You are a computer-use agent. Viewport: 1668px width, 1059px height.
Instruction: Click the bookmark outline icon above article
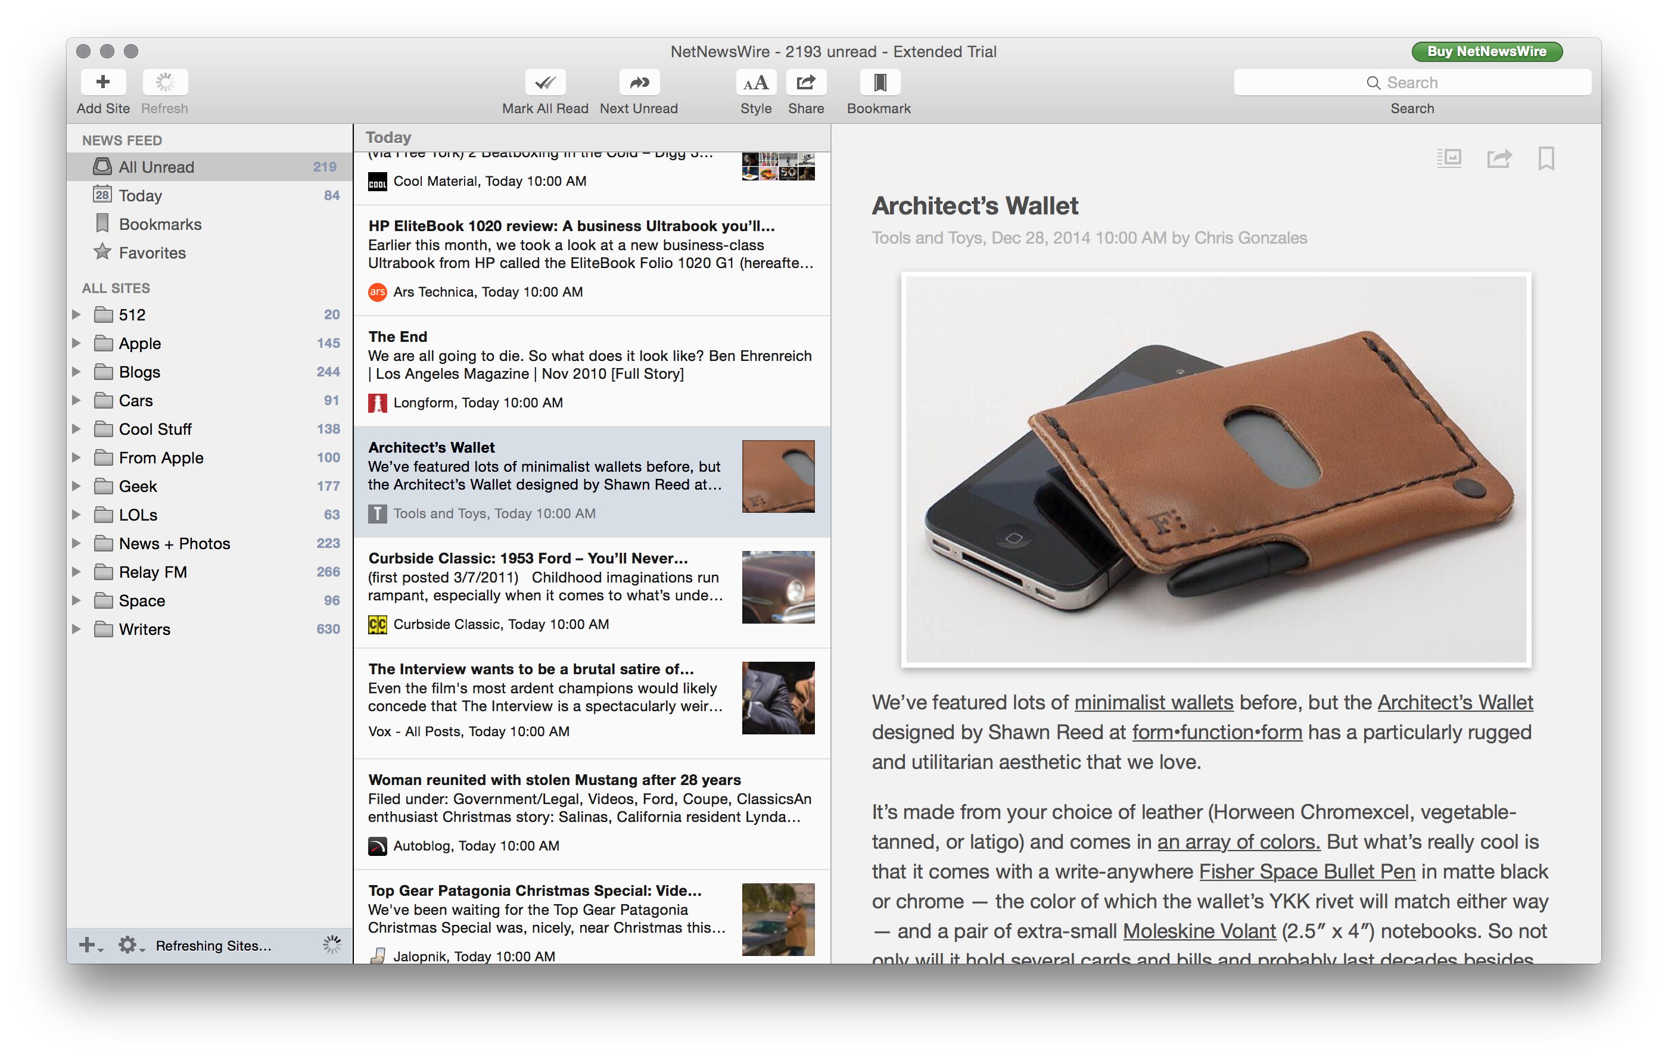point(1546,158)
